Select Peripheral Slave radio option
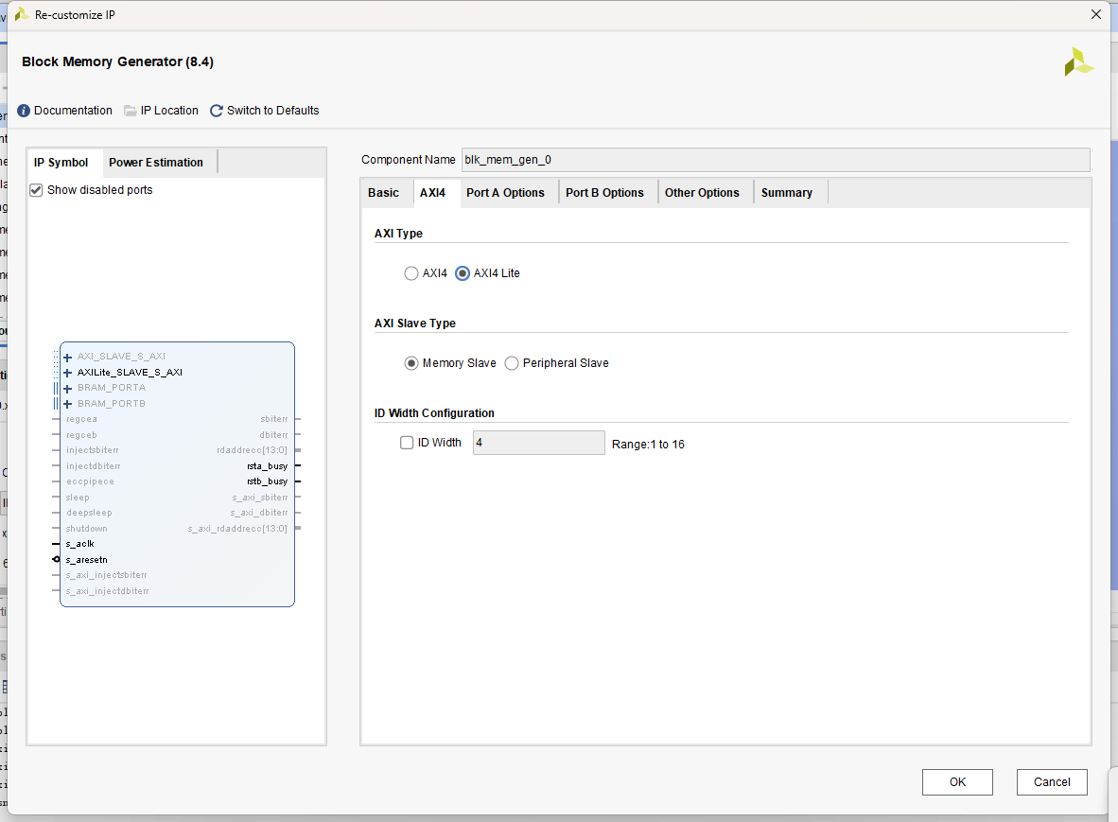The image size is (1118, 822). tap(512, 363)
